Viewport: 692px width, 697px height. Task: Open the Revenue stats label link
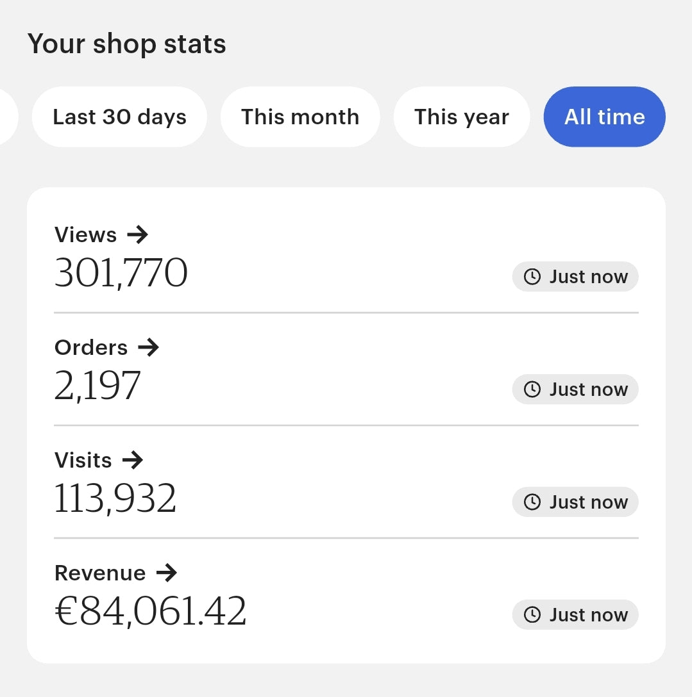coord(100,573)
